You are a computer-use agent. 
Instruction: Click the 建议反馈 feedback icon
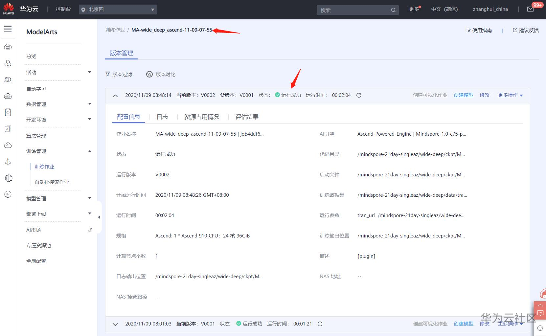[x=515, y=30]
